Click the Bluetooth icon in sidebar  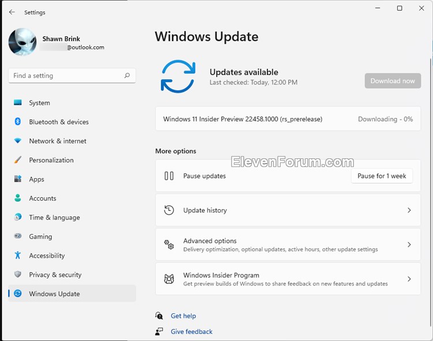[18, 122]
